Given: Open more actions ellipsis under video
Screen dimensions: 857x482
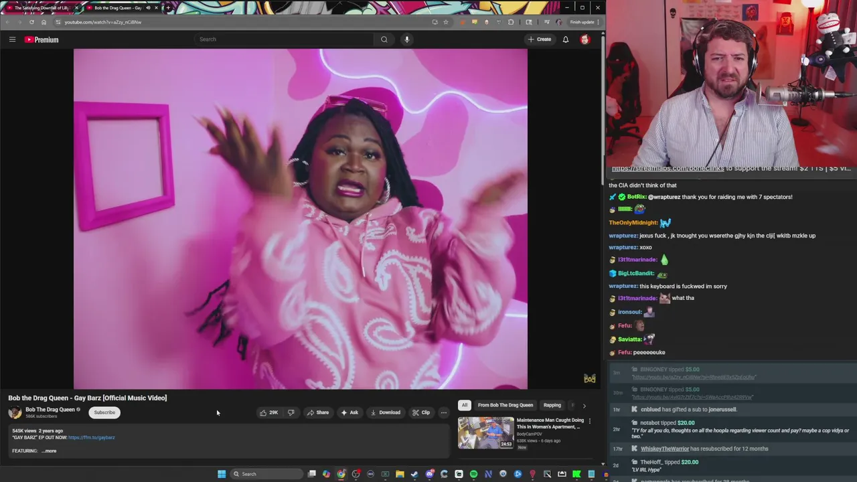Looking at the screenshot, I should coord(443,412).
